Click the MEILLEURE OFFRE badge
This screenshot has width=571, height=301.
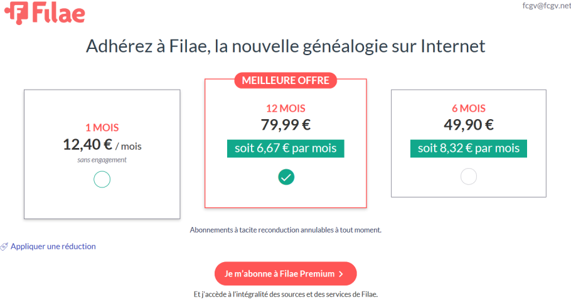tap(285, 80)
